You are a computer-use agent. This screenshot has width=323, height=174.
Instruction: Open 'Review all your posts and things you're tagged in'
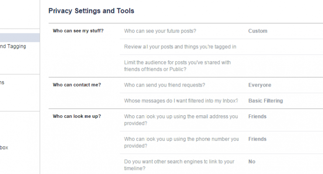[180, 47]
